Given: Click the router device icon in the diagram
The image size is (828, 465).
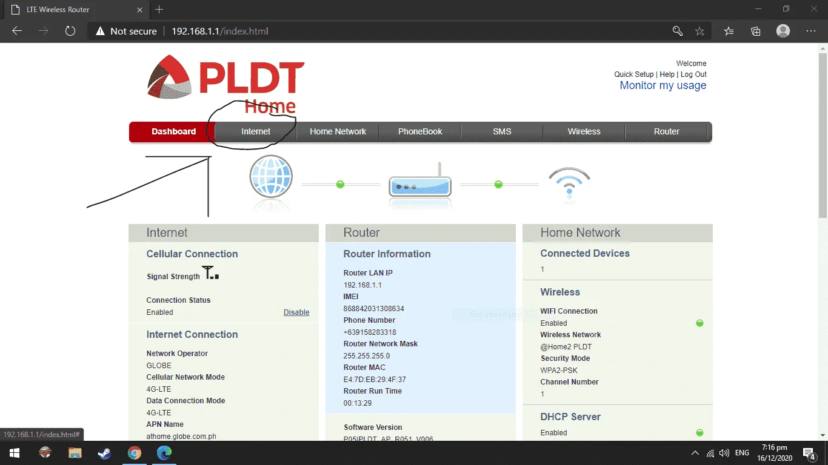Looking at the screenshot, I should [420, 180].
